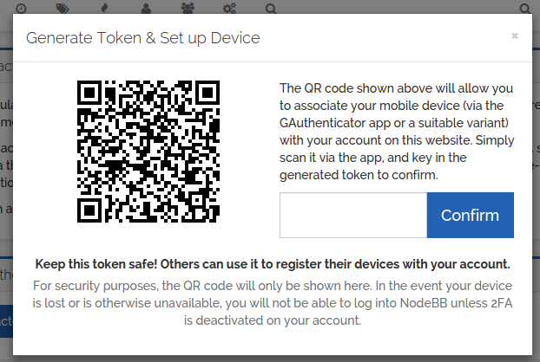The width and height of the screenshot is (540, 362).
Task: Click the search magnifier in the navbar center
Action: click(x=271, y=8)
